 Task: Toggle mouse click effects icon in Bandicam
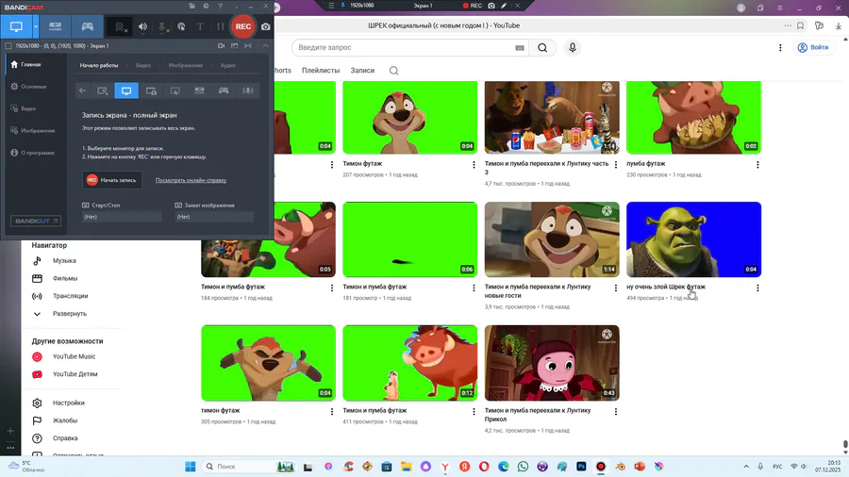click(x=181, y=27)
